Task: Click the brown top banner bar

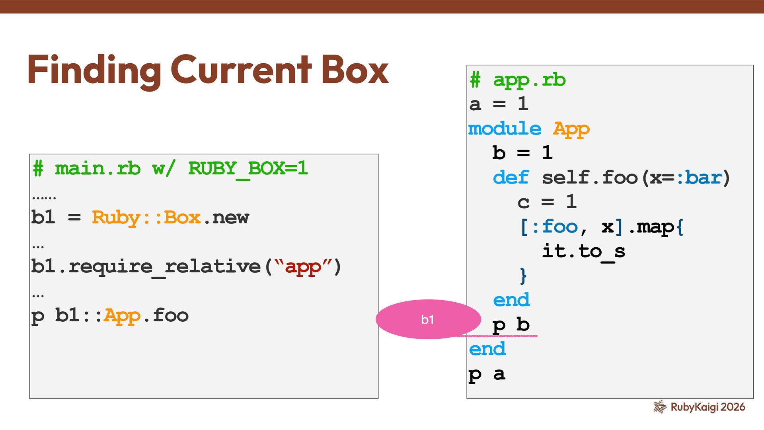Action: pos(382,6)
